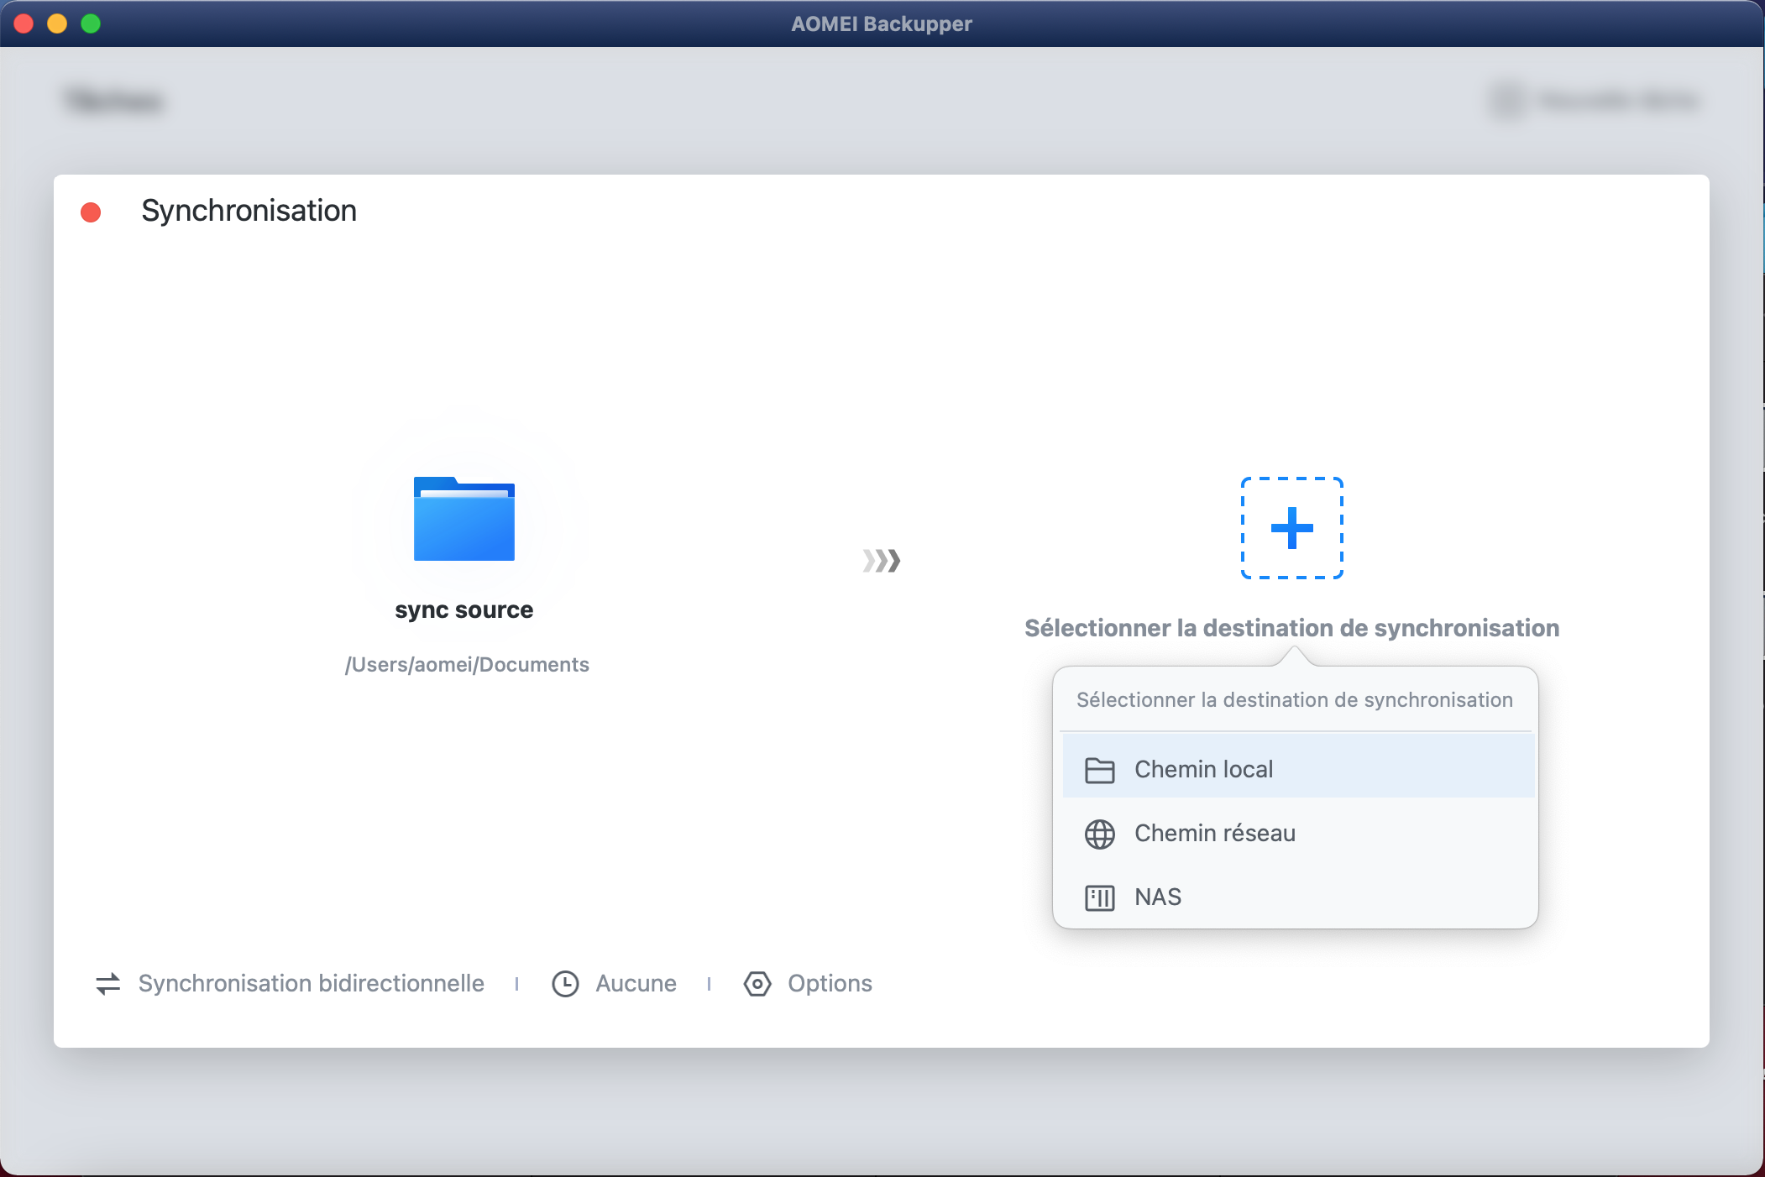Open Synchronisation bidirectionnelle mode selector

[x=311, y=983]
